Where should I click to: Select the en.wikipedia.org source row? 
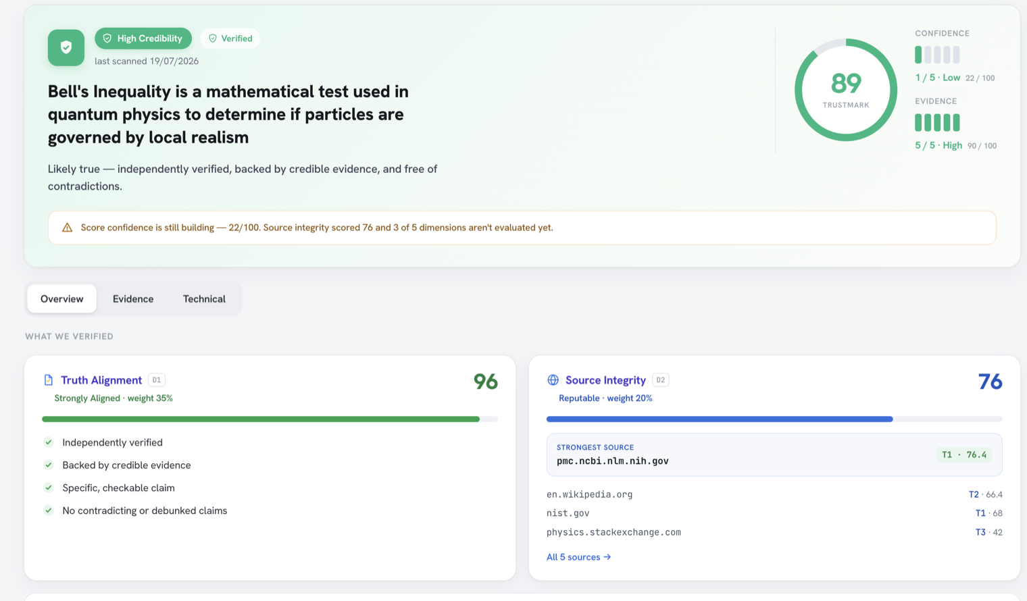(774, 494)
